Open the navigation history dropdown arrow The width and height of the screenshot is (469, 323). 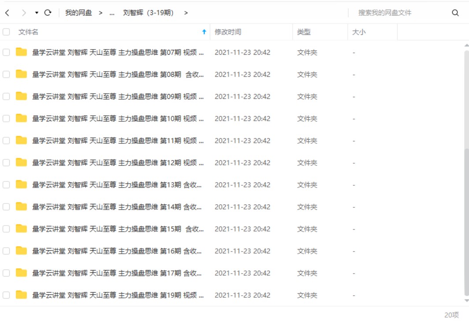37,12
